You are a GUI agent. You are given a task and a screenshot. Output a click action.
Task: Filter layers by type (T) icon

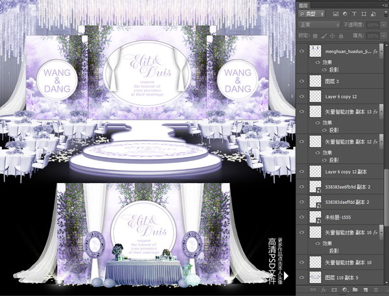[354, 14]
